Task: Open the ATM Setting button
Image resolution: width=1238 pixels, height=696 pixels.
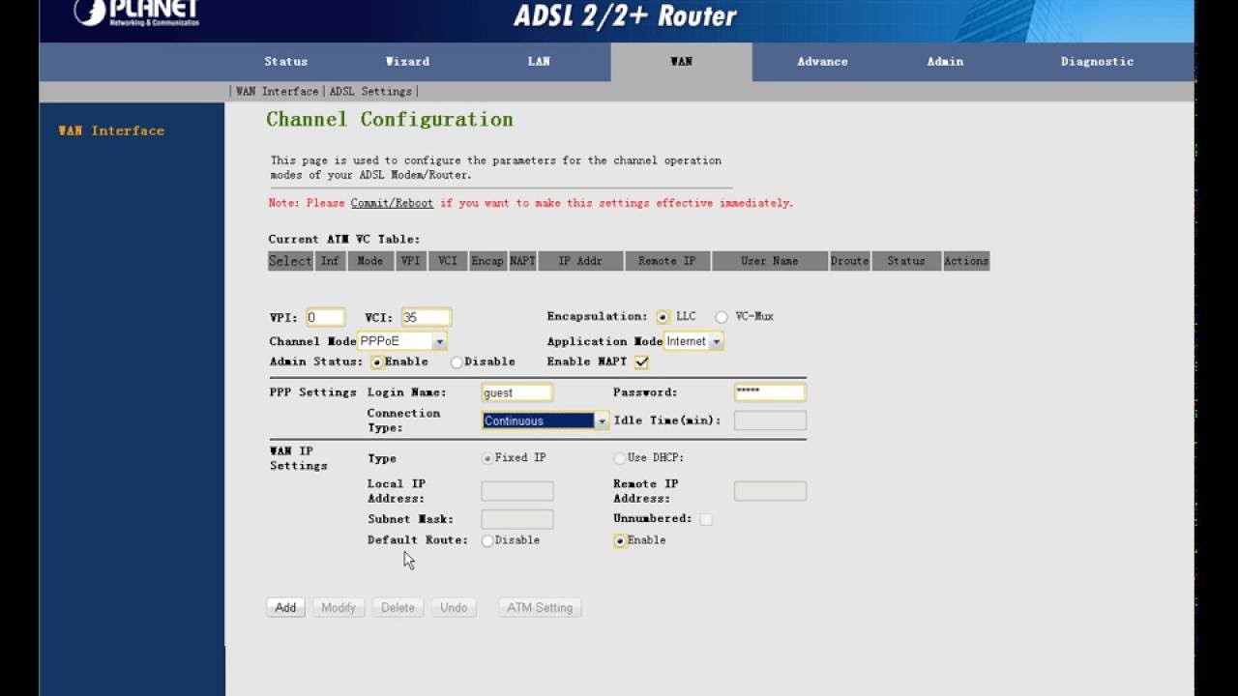Action: point(540,607)
